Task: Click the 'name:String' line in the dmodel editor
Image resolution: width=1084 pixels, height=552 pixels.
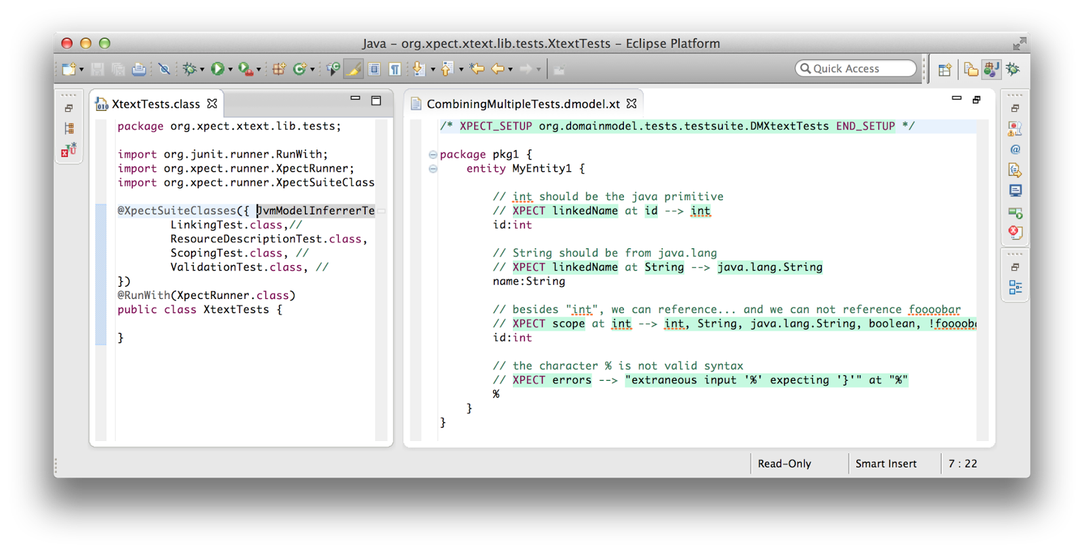Action: coord(528,281)
